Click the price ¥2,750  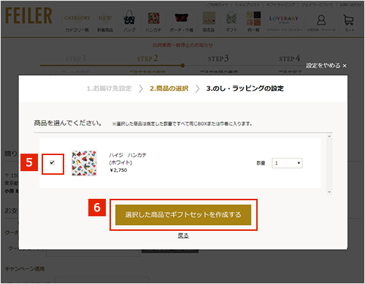click(118, 170)
